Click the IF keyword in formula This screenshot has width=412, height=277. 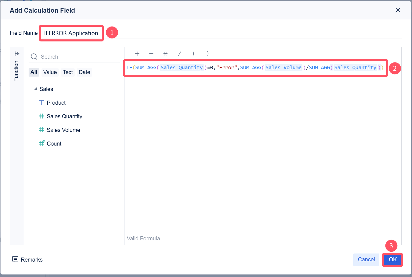point(129,67)
